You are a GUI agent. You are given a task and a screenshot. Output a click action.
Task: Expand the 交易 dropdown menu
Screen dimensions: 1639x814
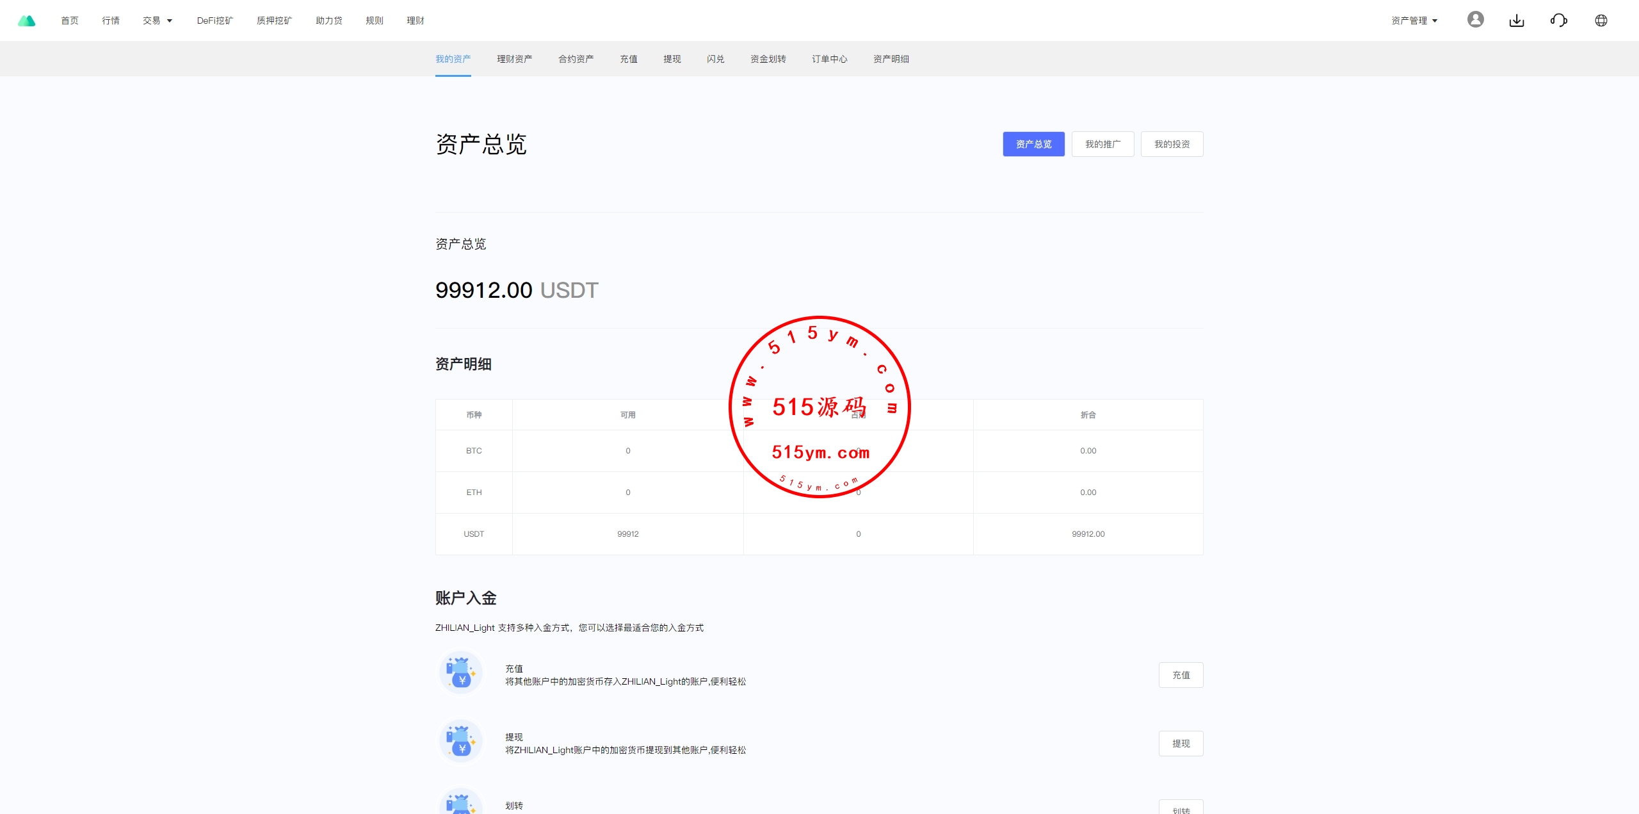157,20
